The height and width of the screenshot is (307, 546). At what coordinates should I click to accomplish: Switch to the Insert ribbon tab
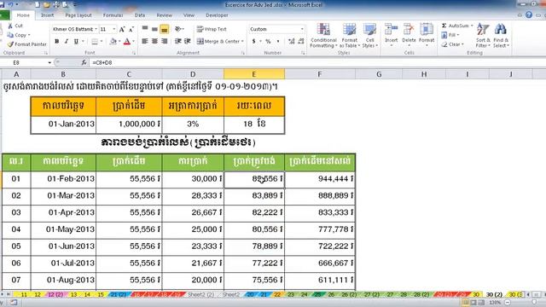tap(48, 15)
